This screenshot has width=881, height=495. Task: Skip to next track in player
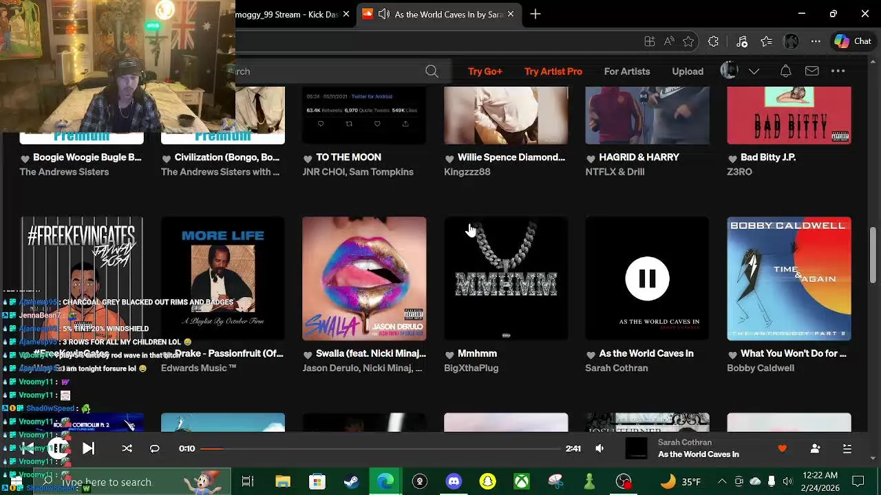(x=88, y=449)
